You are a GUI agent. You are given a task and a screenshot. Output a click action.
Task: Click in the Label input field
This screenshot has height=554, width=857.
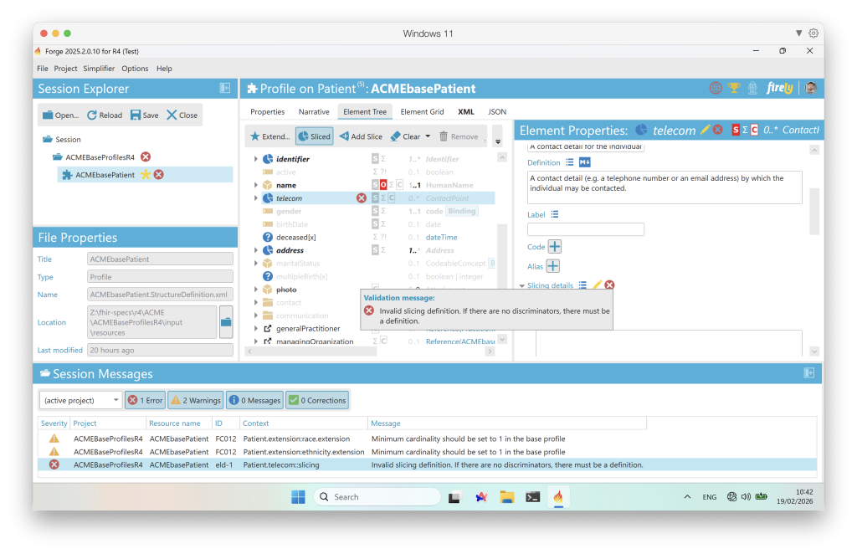585,229
